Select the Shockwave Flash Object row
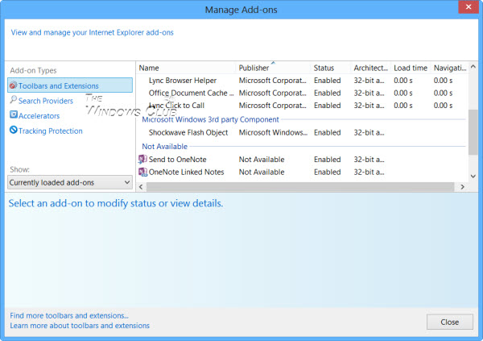This screenshot has height=341, width=483. [303, 132]
